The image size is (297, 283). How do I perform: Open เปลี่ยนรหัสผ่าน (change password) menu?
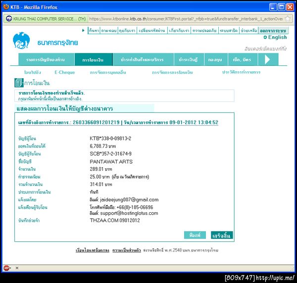point(152,31)
